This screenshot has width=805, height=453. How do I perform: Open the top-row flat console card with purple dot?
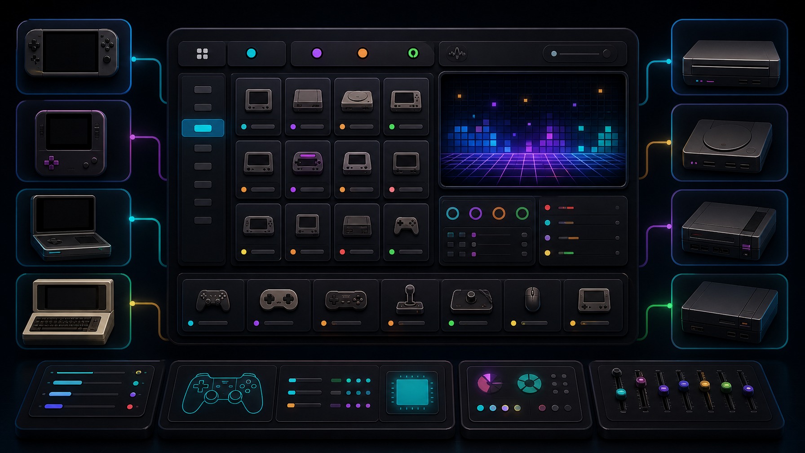pyautogui.click(x=308, y=107)
